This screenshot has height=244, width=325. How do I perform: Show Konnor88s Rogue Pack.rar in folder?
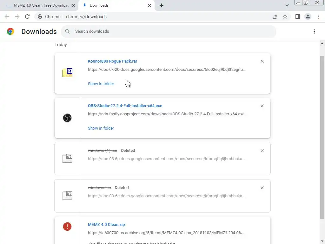point(101,84)
